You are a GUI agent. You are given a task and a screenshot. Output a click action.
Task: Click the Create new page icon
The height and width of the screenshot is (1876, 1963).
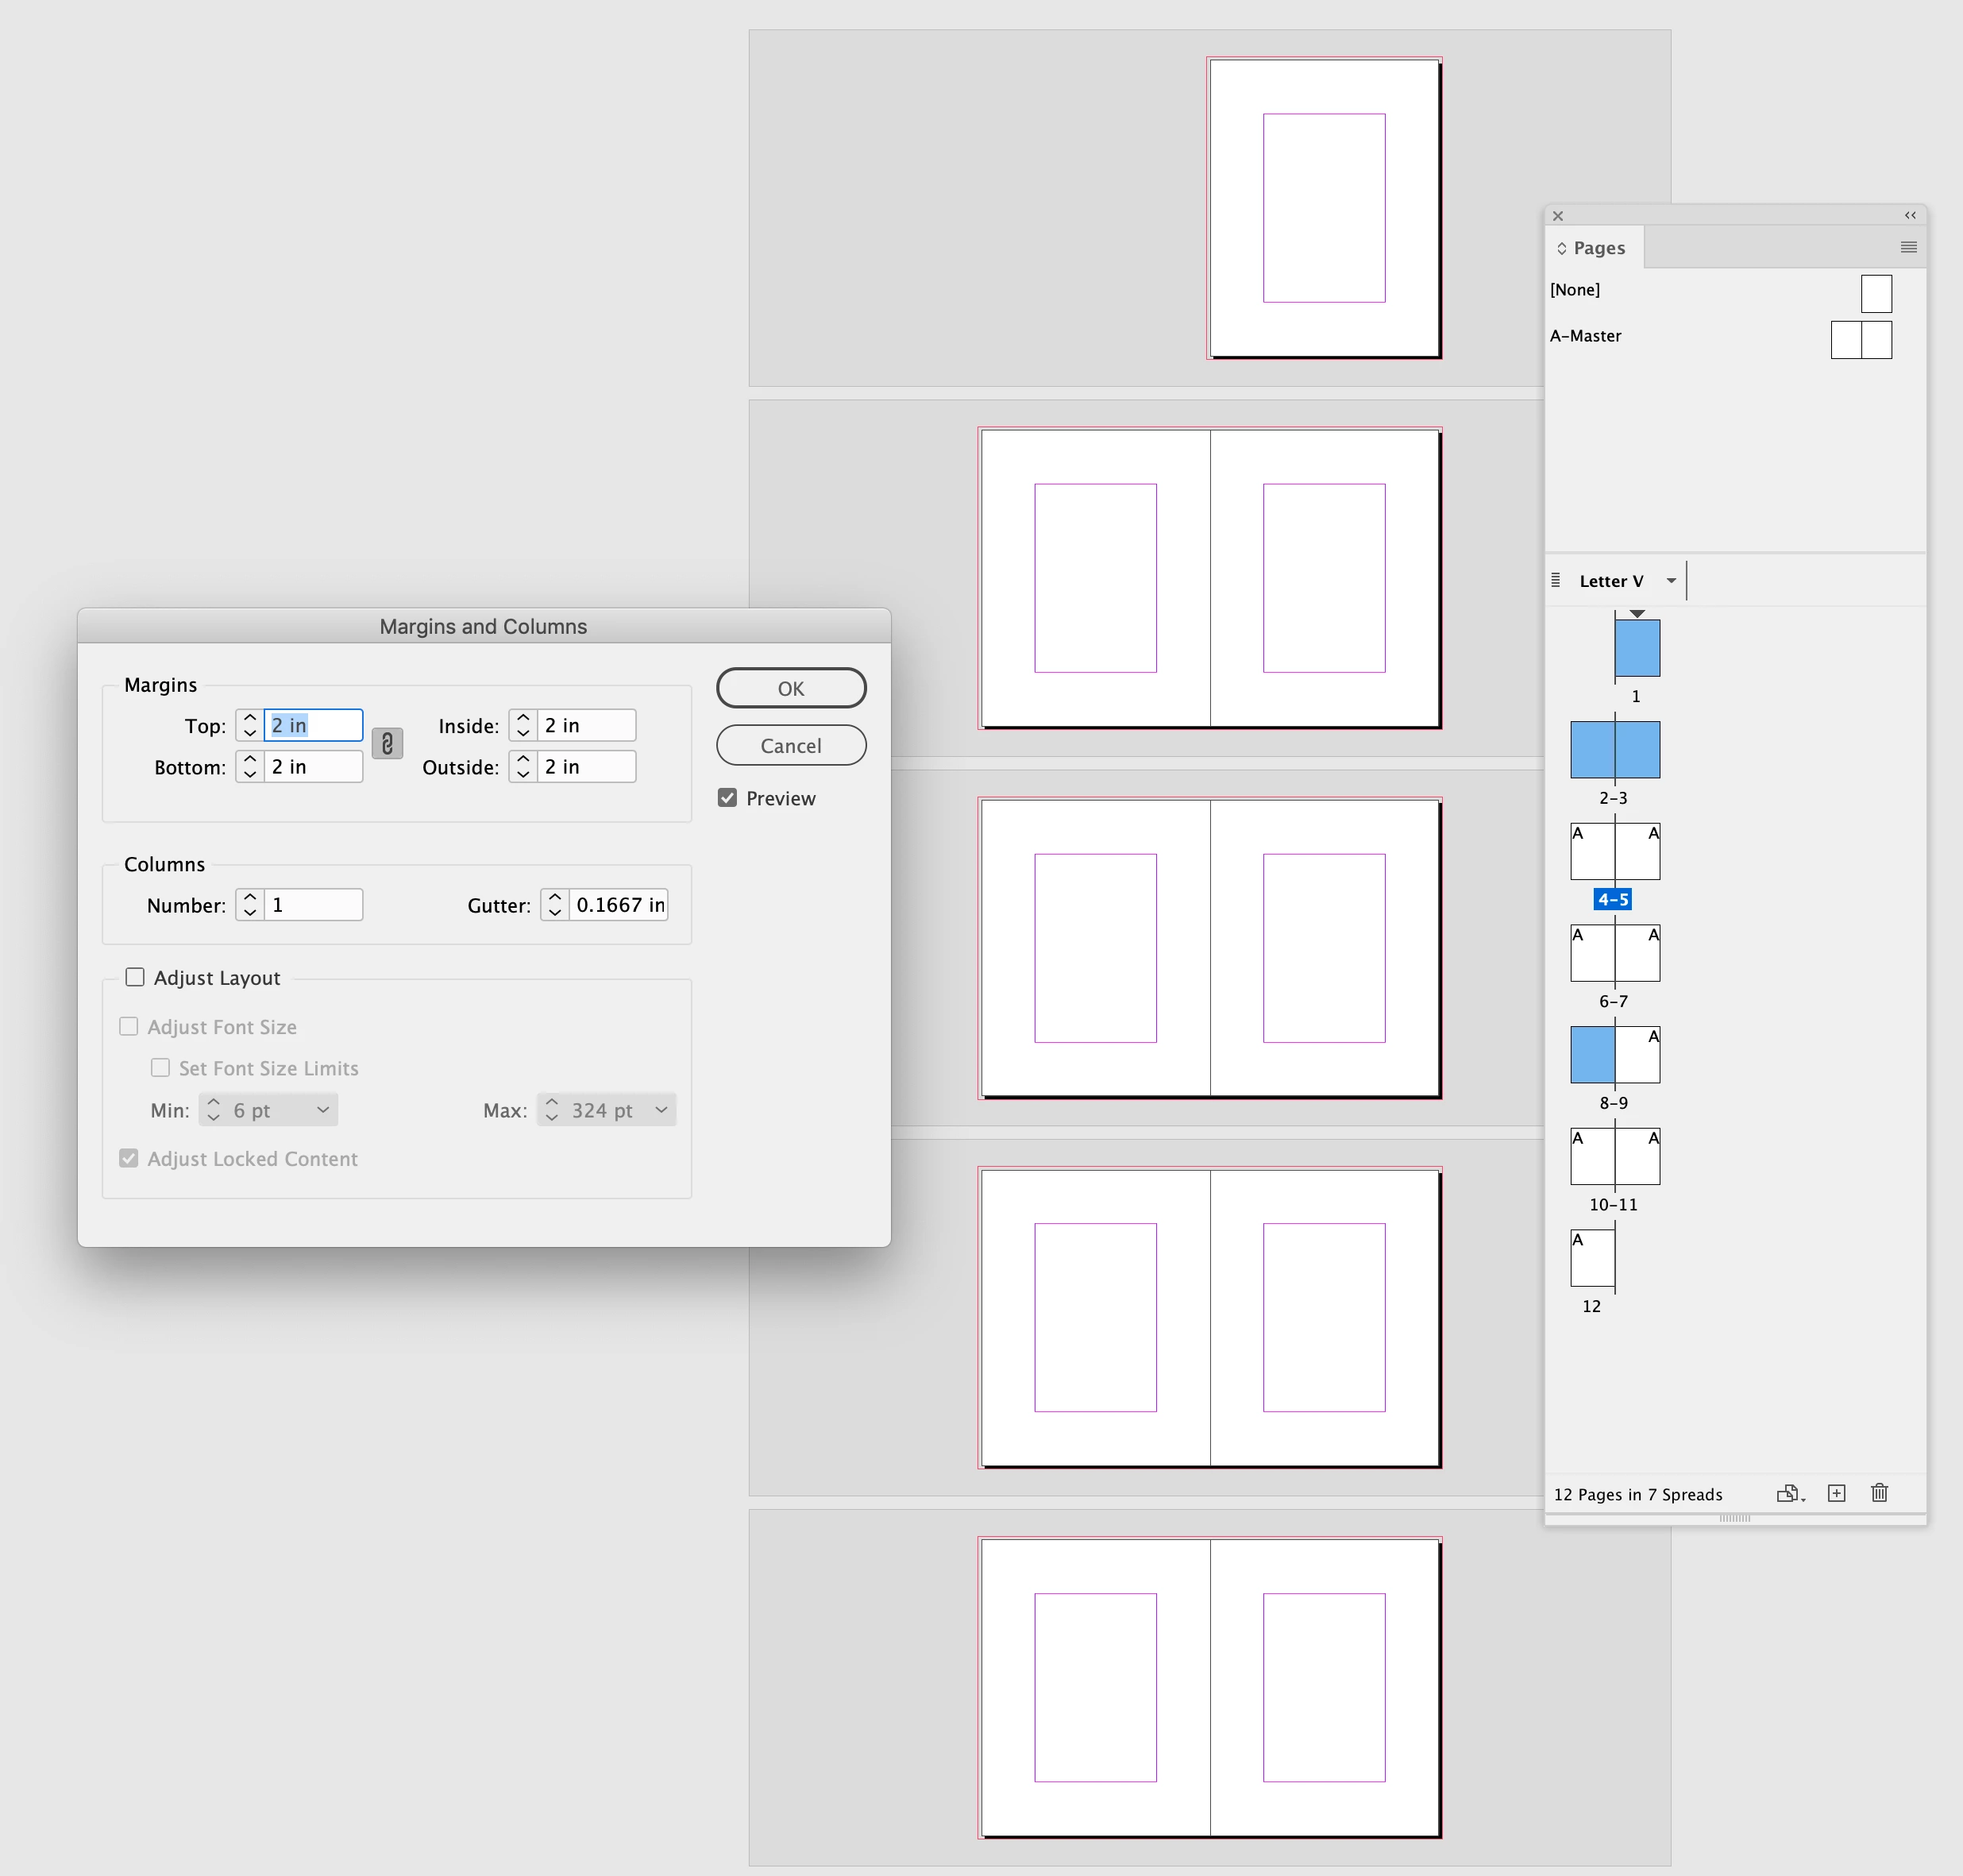pos(1836,1493)
